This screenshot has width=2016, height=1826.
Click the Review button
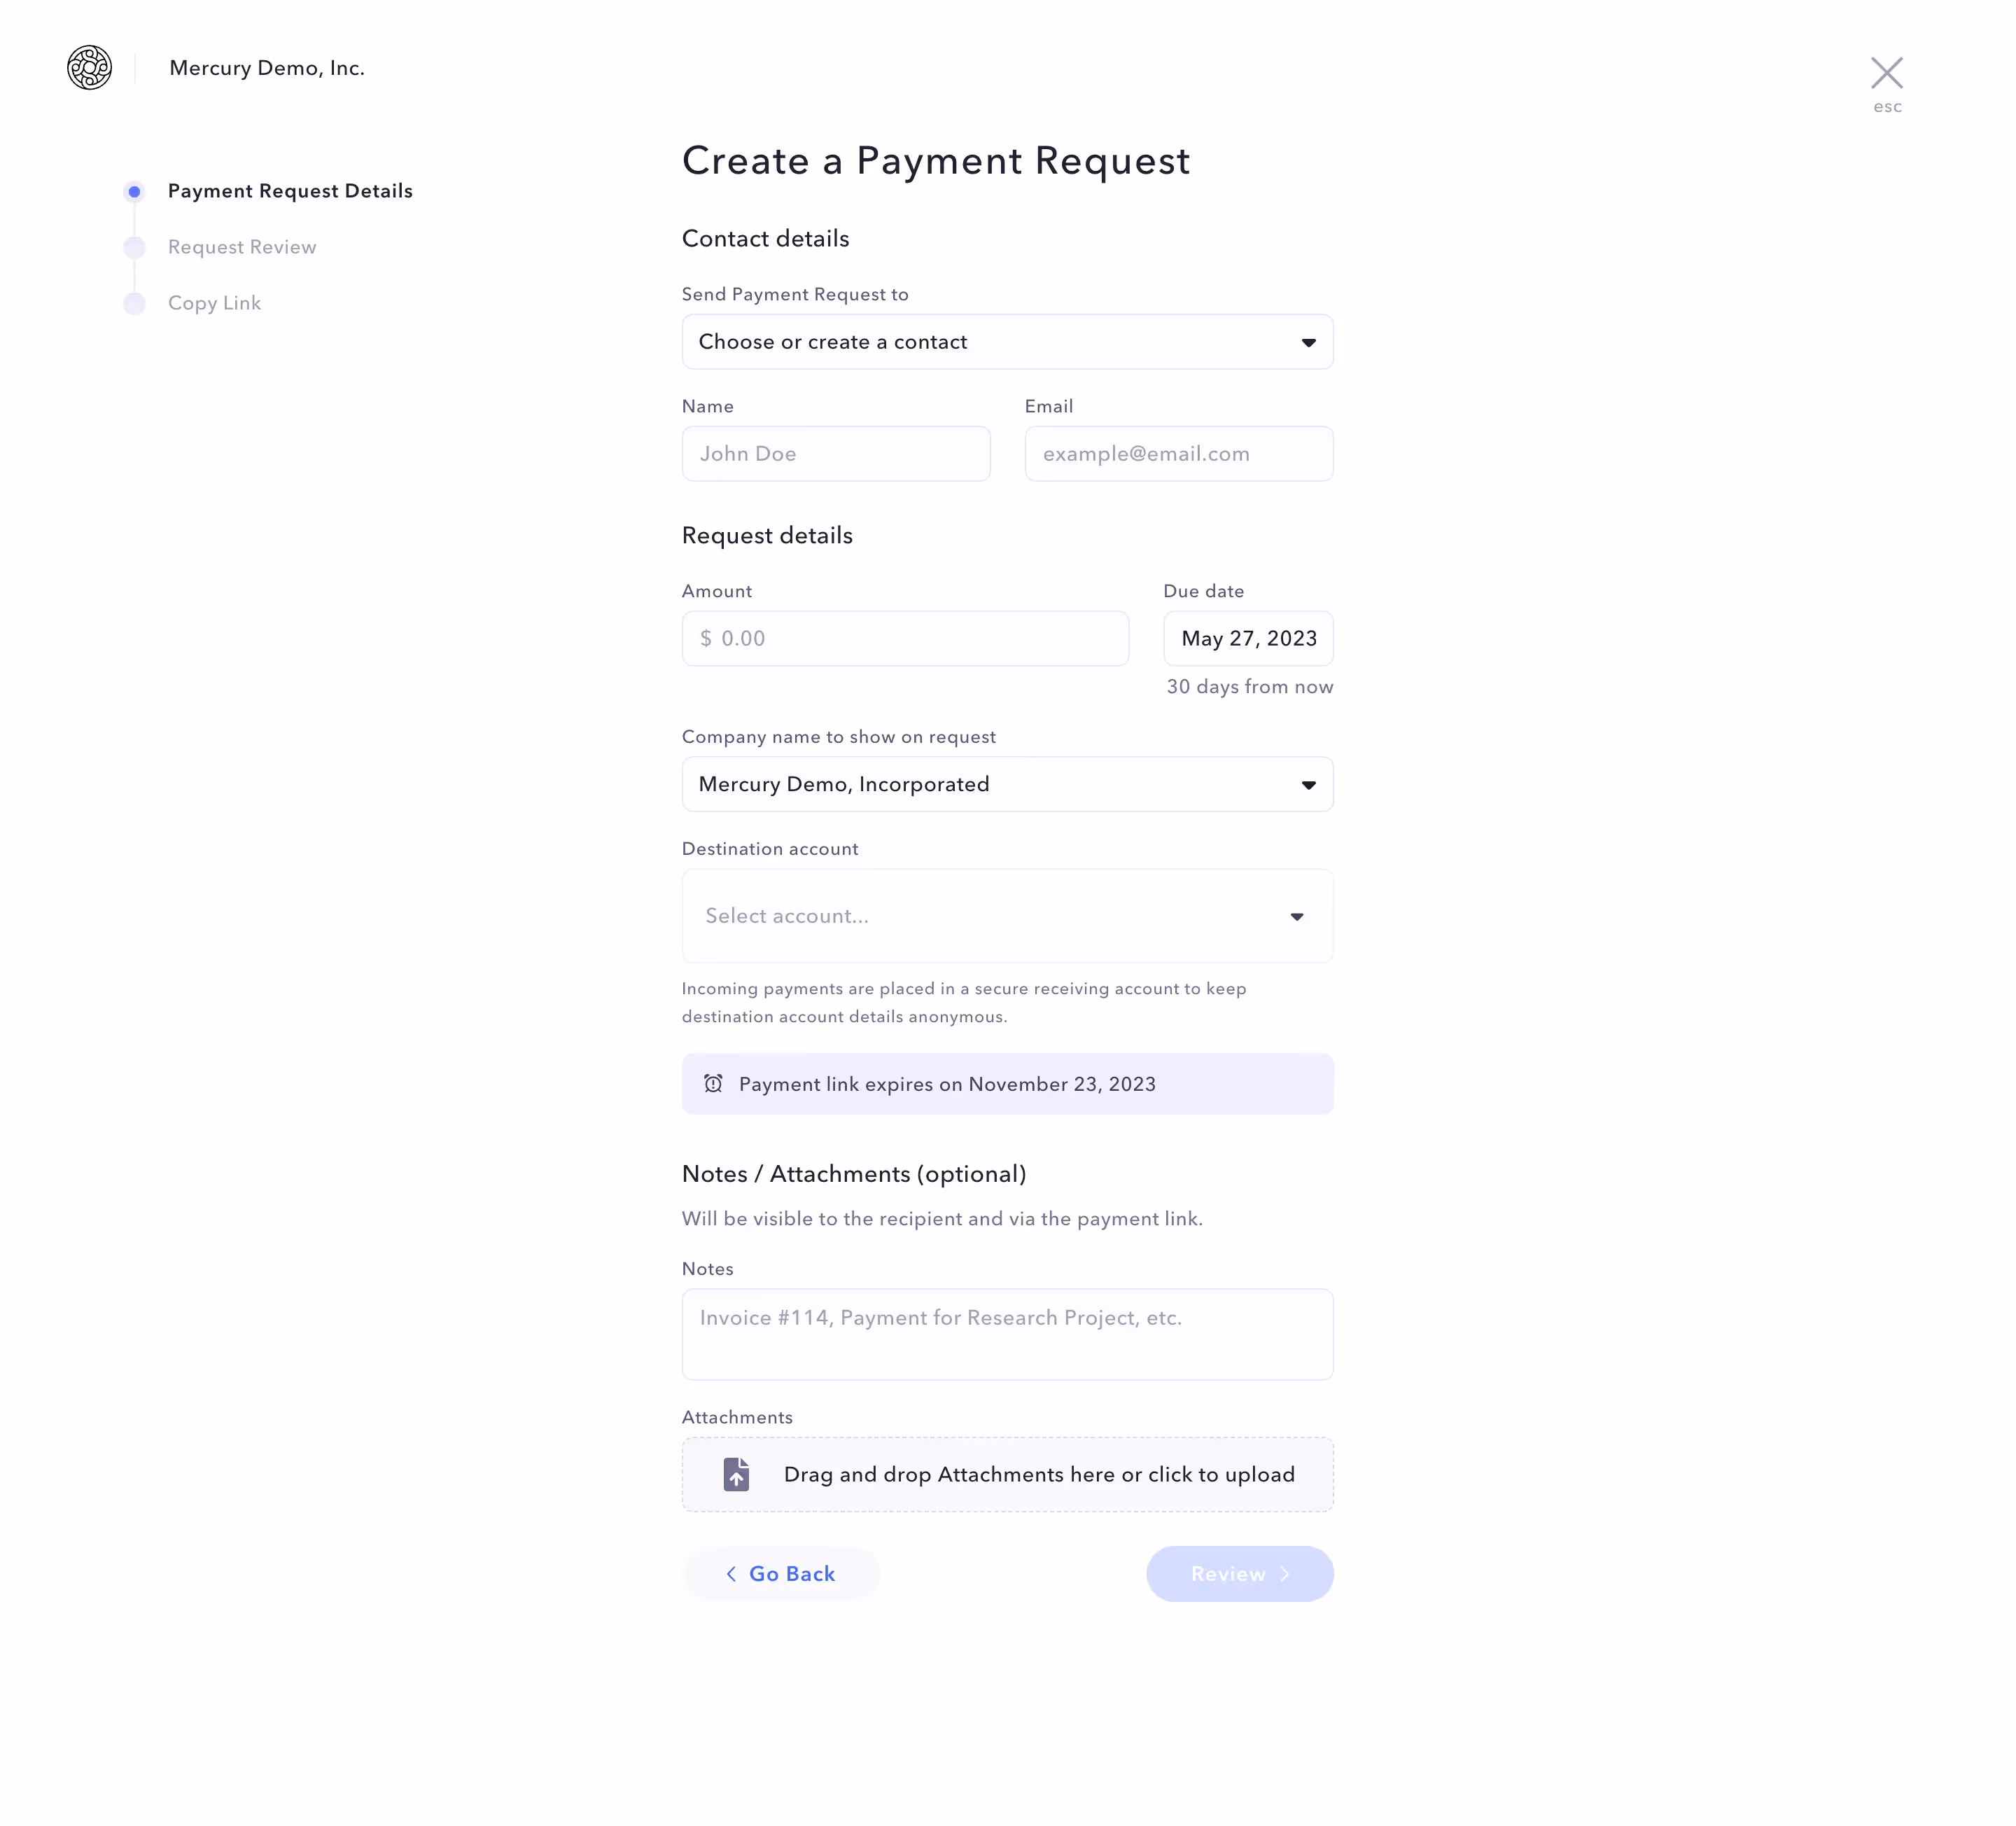(1239, 1574)
